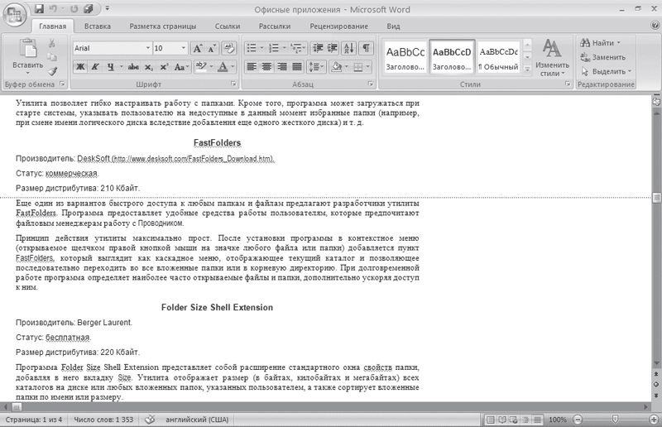
Task: Open underline style dropdown arrow
Action: point(121,67)
